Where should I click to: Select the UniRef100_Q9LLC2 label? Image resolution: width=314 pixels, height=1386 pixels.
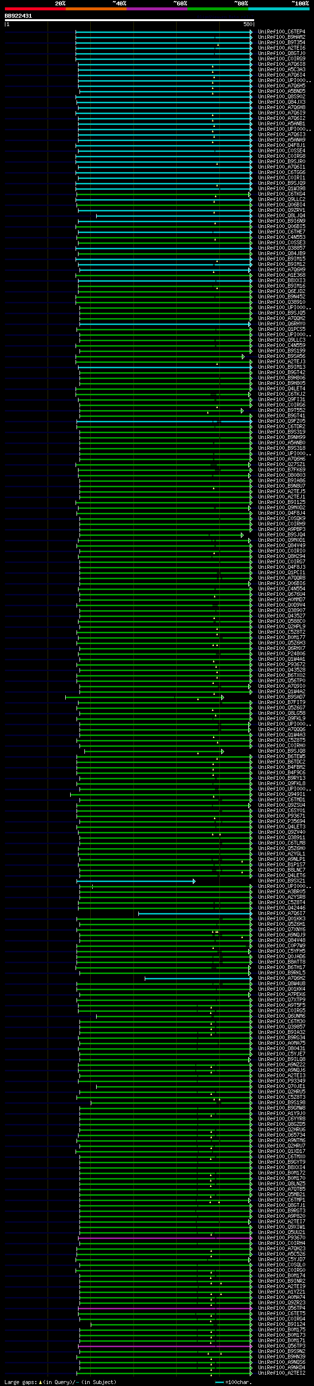point(282,200)
